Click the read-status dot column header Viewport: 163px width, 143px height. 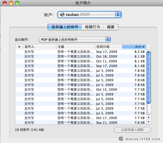(19, 47)
